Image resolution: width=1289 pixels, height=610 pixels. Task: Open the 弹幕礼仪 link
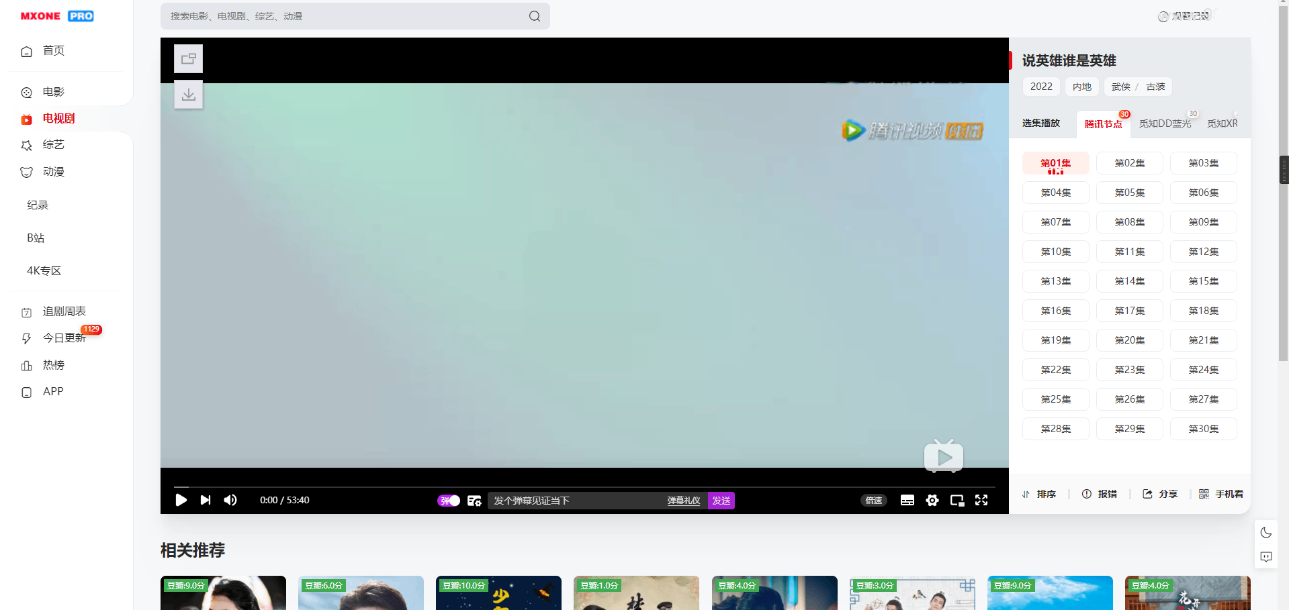point(683,500)
